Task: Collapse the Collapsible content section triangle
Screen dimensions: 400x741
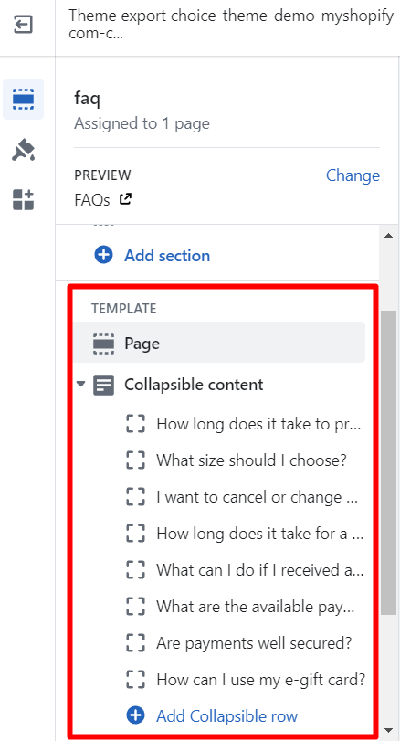Action: [x=81, y=384]
